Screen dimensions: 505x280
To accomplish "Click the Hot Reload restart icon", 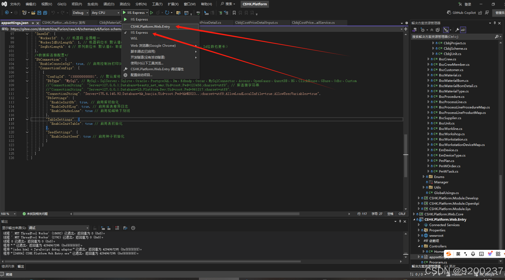I will [167, 13].
